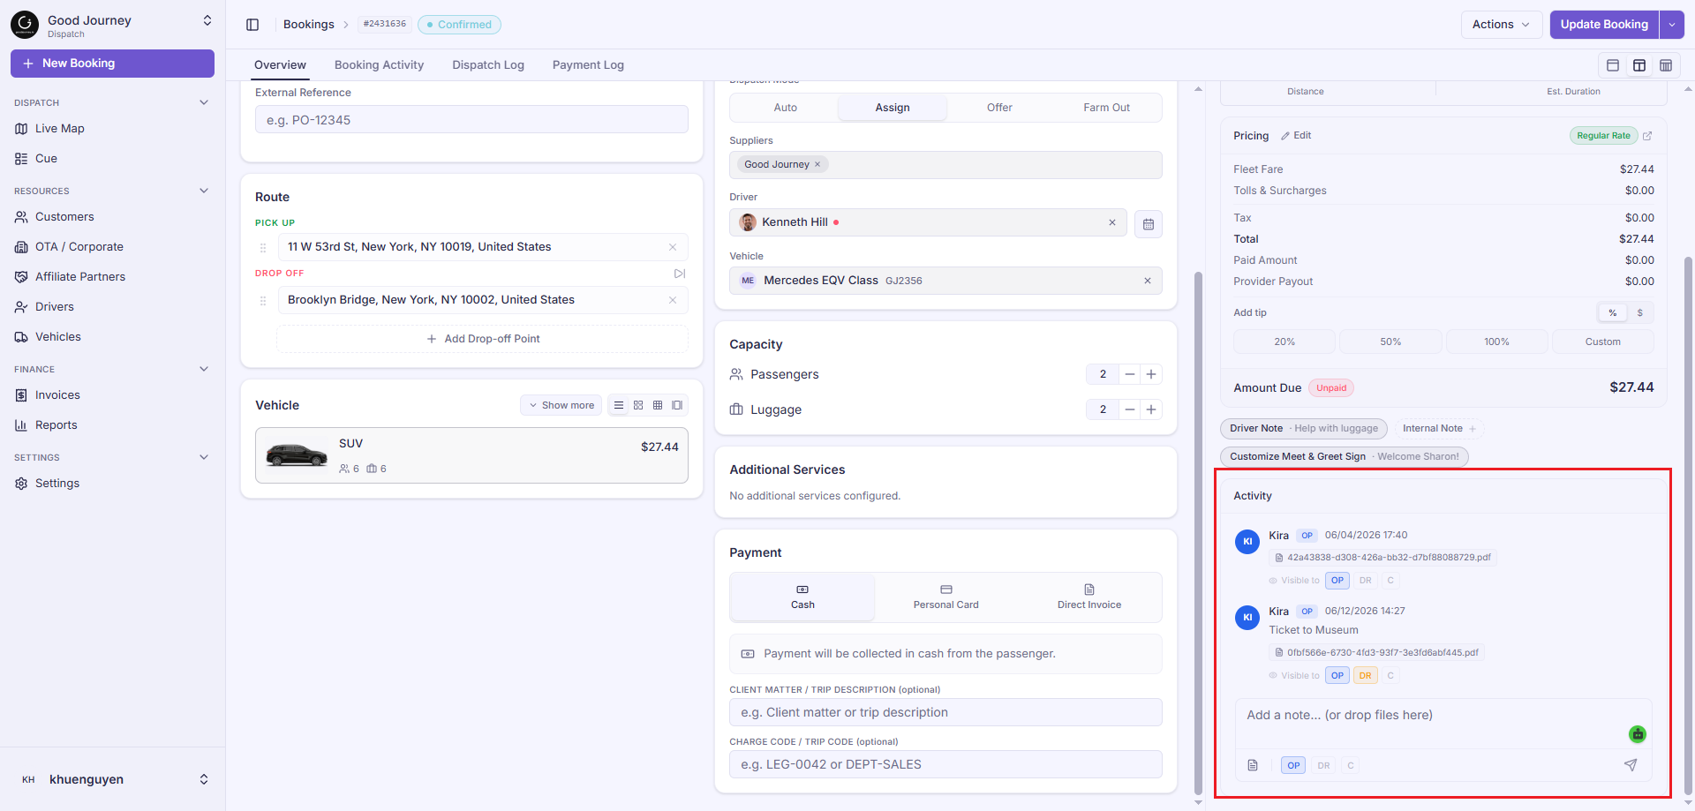Click the attach file icon in note box

tap(1253, 765)
